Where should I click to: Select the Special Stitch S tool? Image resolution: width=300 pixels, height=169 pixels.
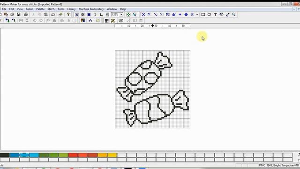tap(192, 15)
